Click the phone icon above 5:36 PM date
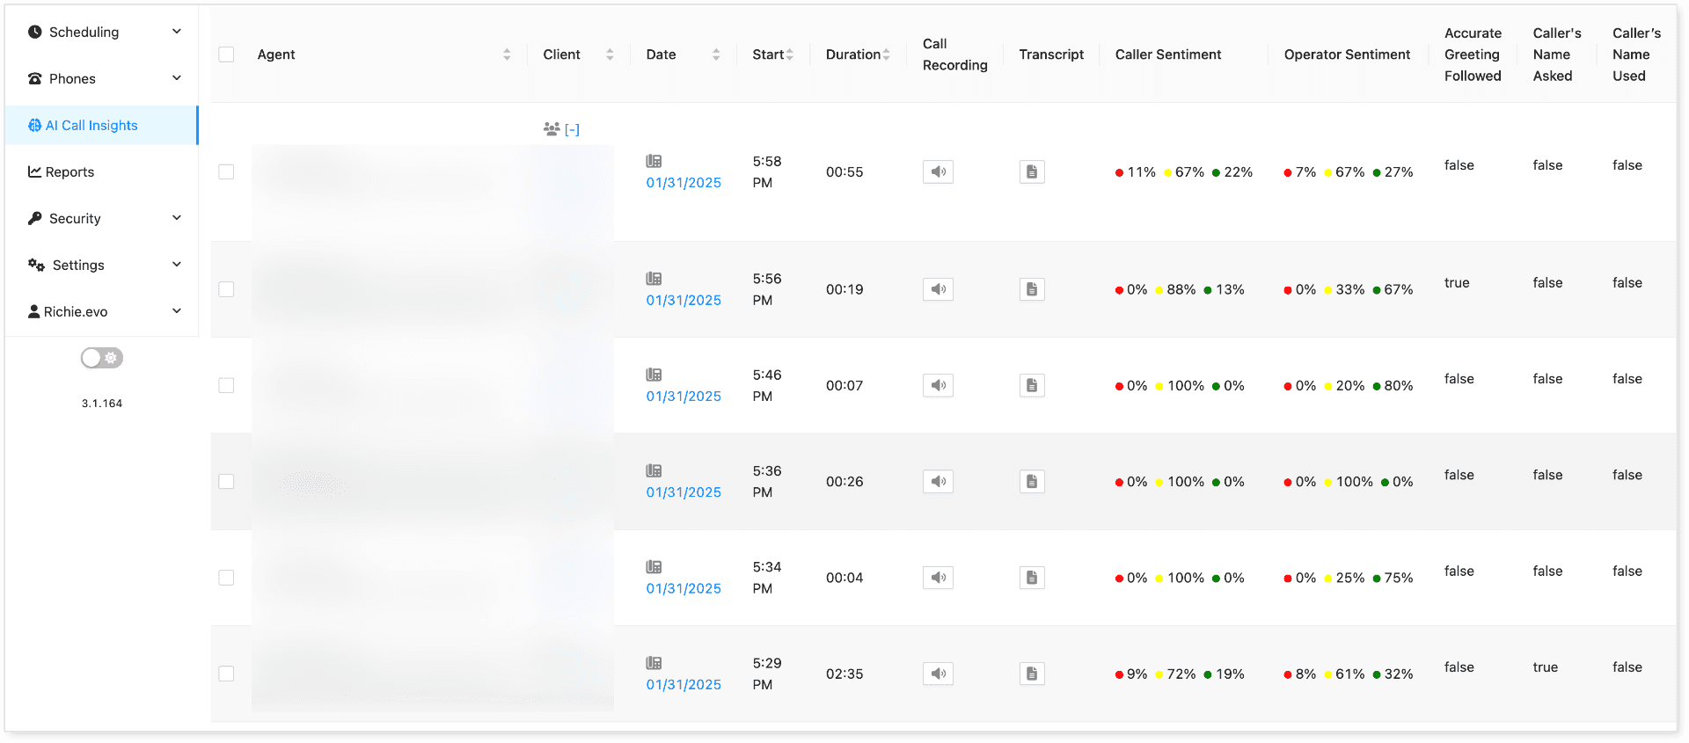1689x743 pixels. coord(654,470)
